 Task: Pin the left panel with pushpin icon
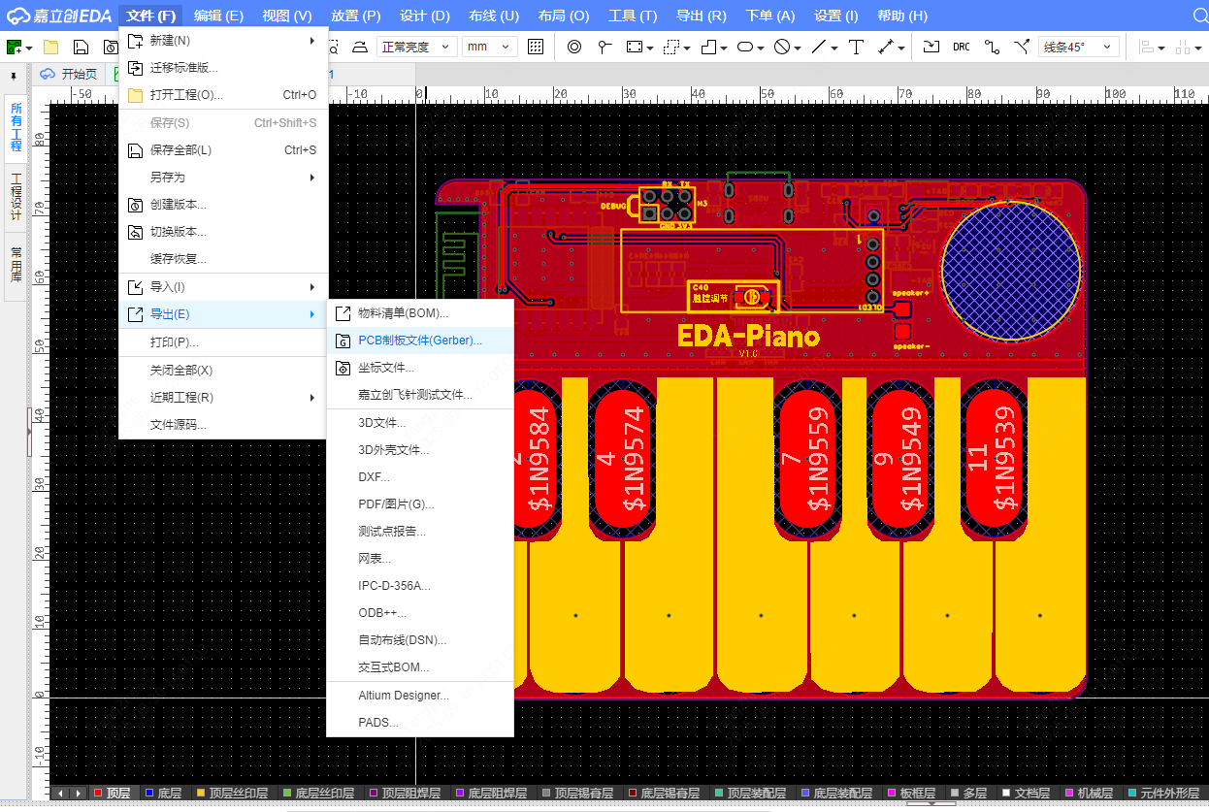(x=14, y=75)
